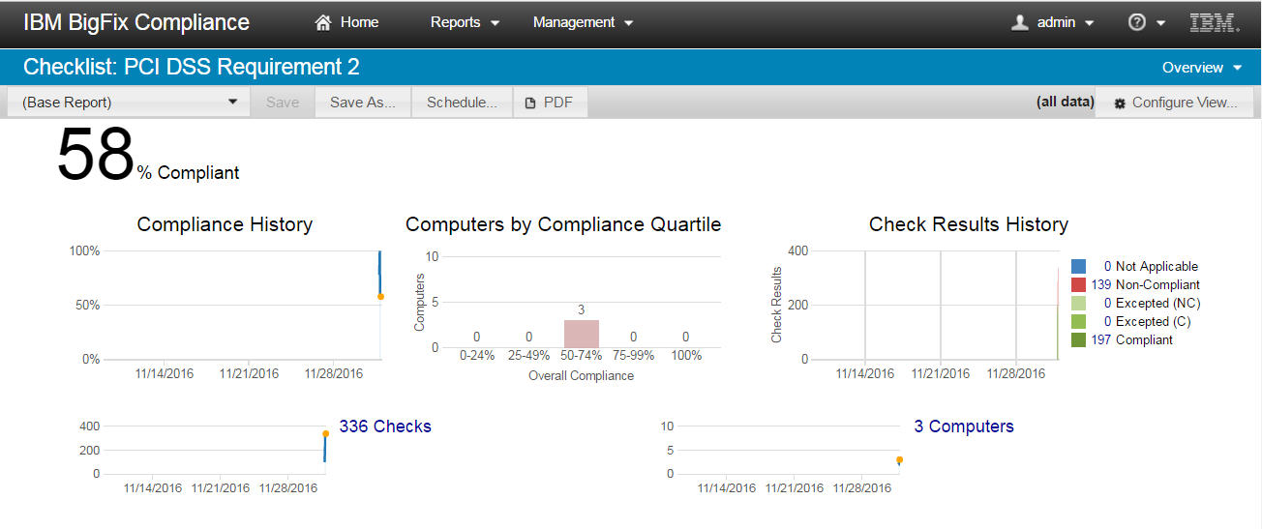Click the 0-24% quartile label
This screenshot has height=529, width=1262.
476,356
